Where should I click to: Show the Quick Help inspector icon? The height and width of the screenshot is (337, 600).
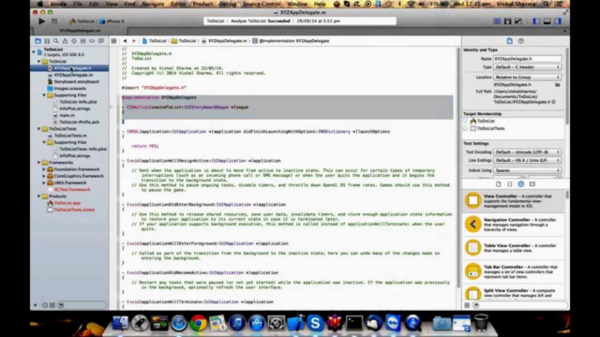(521, 41)
